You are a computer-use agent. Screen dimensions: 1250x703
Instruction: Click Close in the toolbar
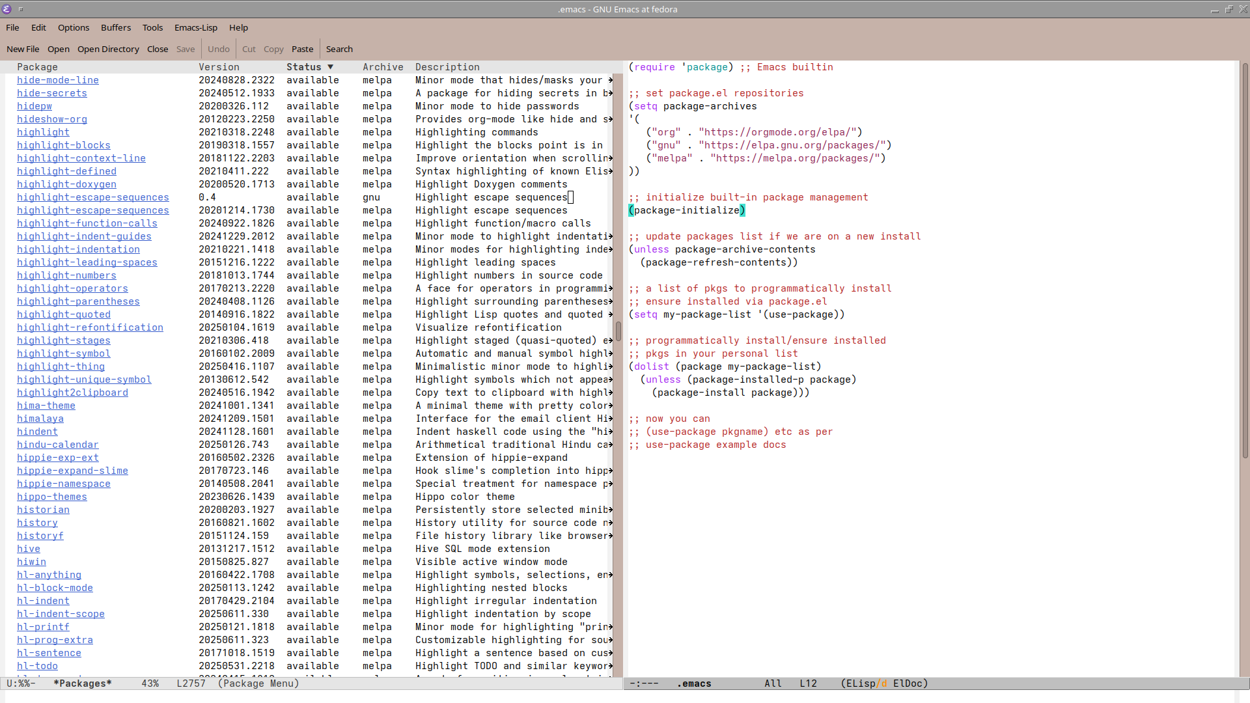pyautogui.click(x=158, y=49)
